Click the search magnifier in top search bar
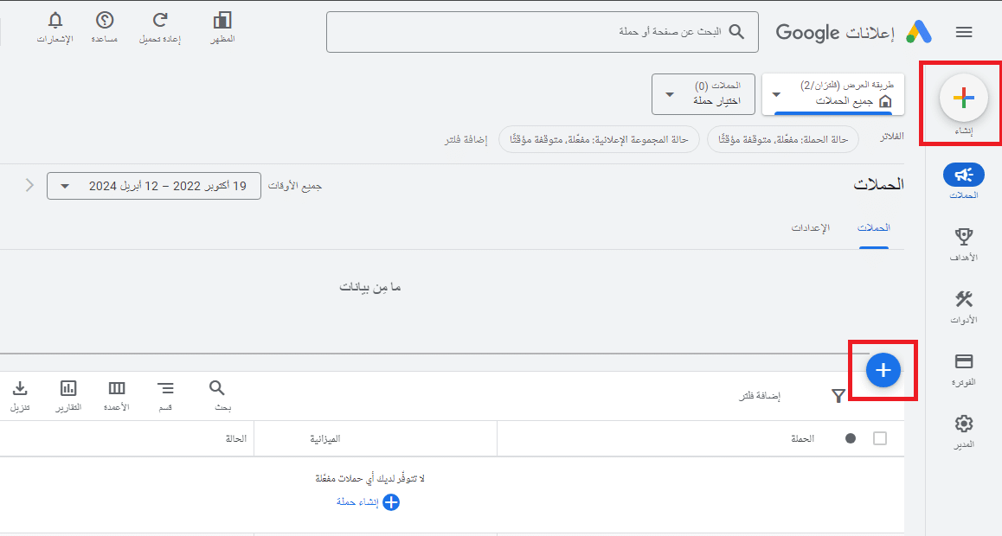The width and height of the screenshot is (1002, 536). [737, 31]
